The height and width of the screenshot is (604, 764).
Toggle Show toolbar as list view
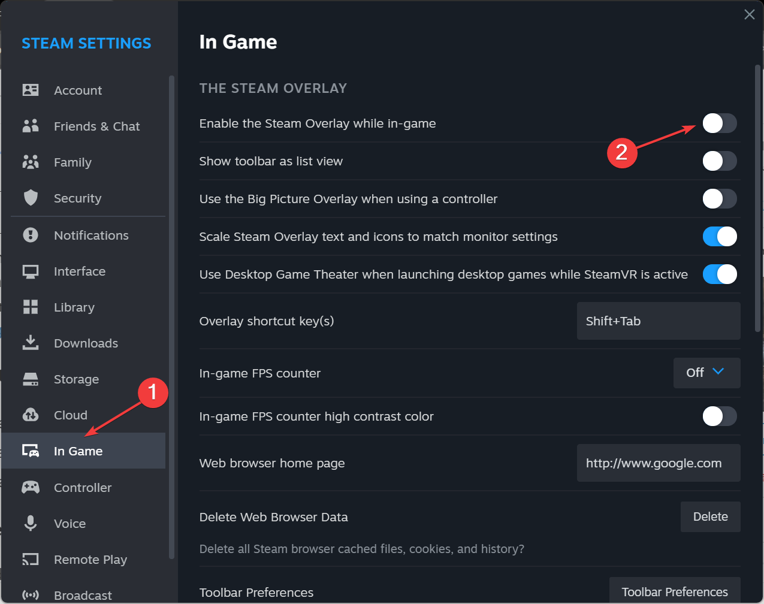[x=719, y=161]
